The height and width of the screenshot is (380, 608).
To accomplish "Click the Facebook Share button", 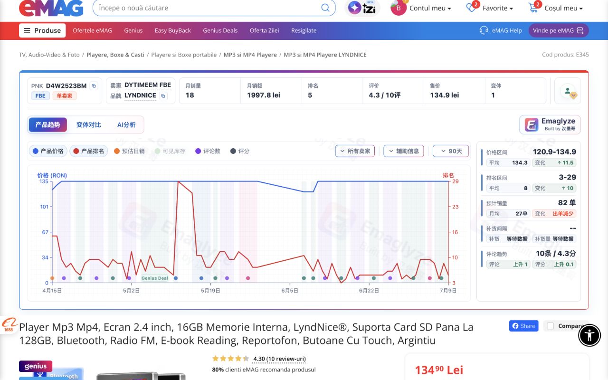I will click(524, 326).
